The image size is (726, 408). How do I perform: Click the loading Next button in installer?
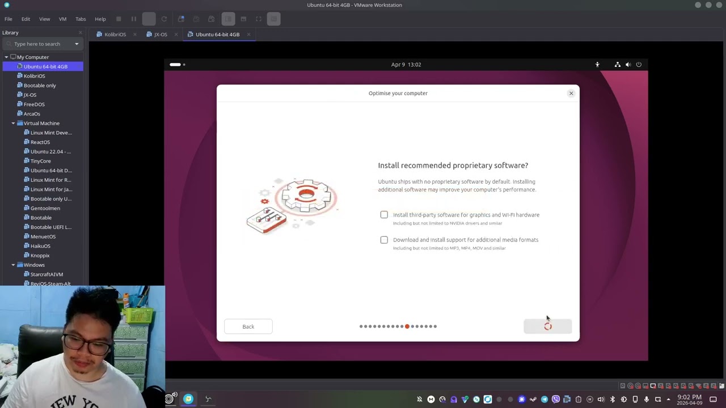[548, 326]
